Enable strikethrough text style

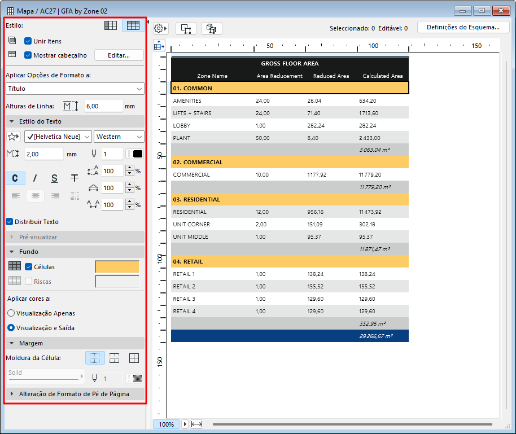coord(74,178)
